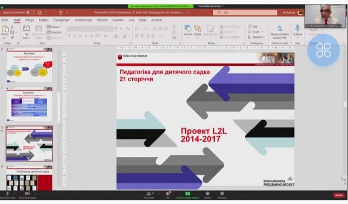Open the Zoom chat icon
Viewport: 348px width, 204px height.
click(x=168, y=194)
